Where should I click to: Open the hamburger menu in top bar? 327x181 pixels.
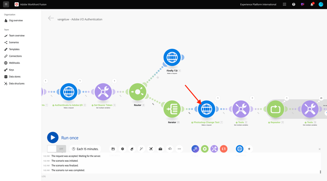pyautogui.click(x=6, y=4)
